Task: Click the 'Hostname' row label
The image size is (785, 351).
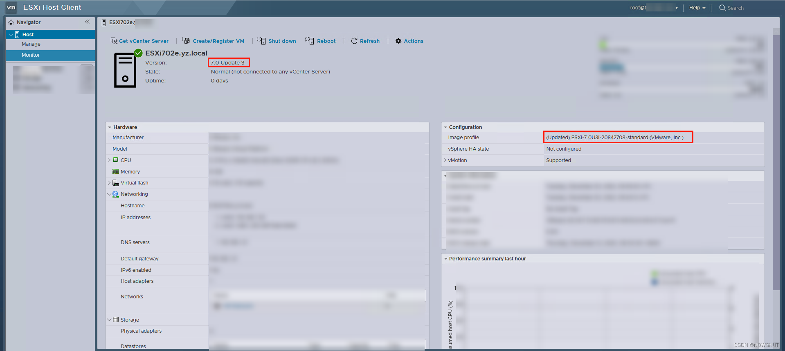Action: 133,206
